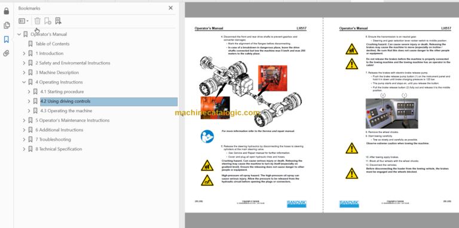Jump to 1 Introduction bookmark
This screenshot has height=228, width=459.
point(50,54)
